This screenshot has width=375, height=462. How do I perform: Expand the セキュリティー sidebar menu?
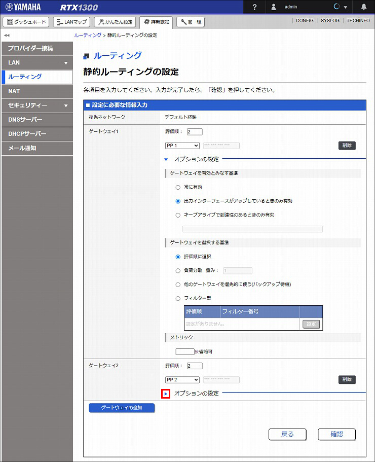[37, 105]
